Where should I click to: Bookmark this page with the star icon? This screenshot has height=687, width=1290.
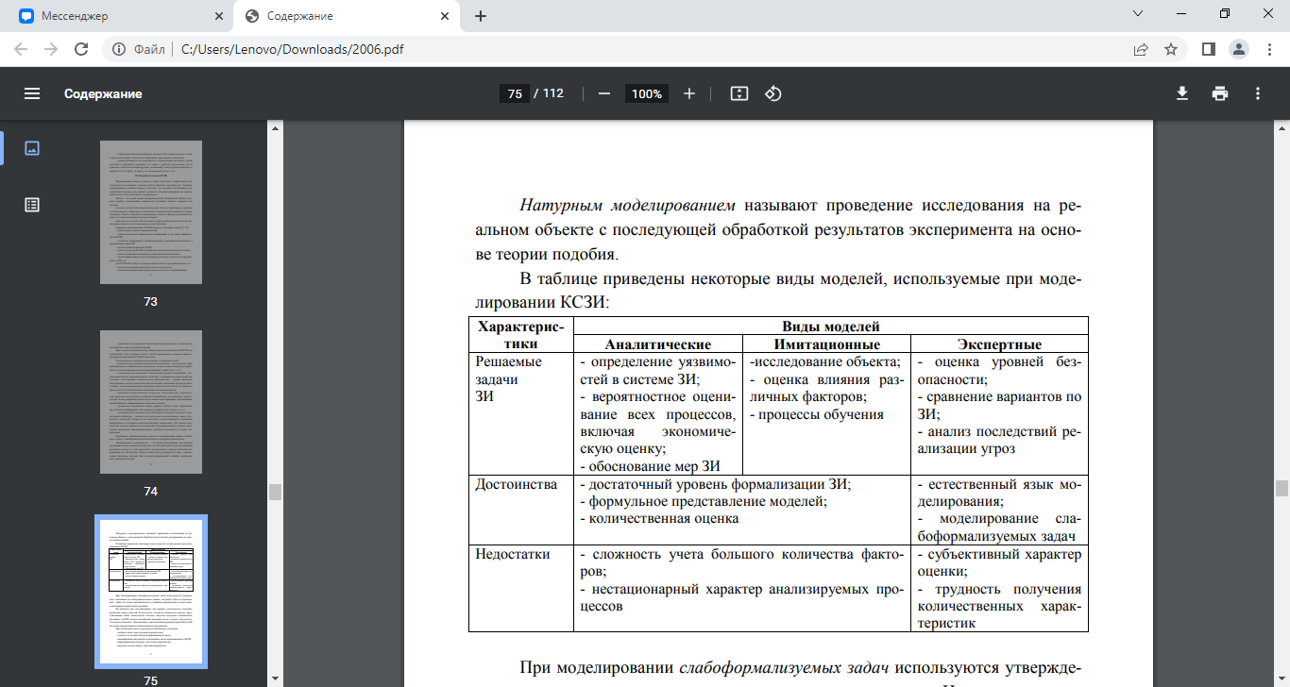tap(1171, 49)
